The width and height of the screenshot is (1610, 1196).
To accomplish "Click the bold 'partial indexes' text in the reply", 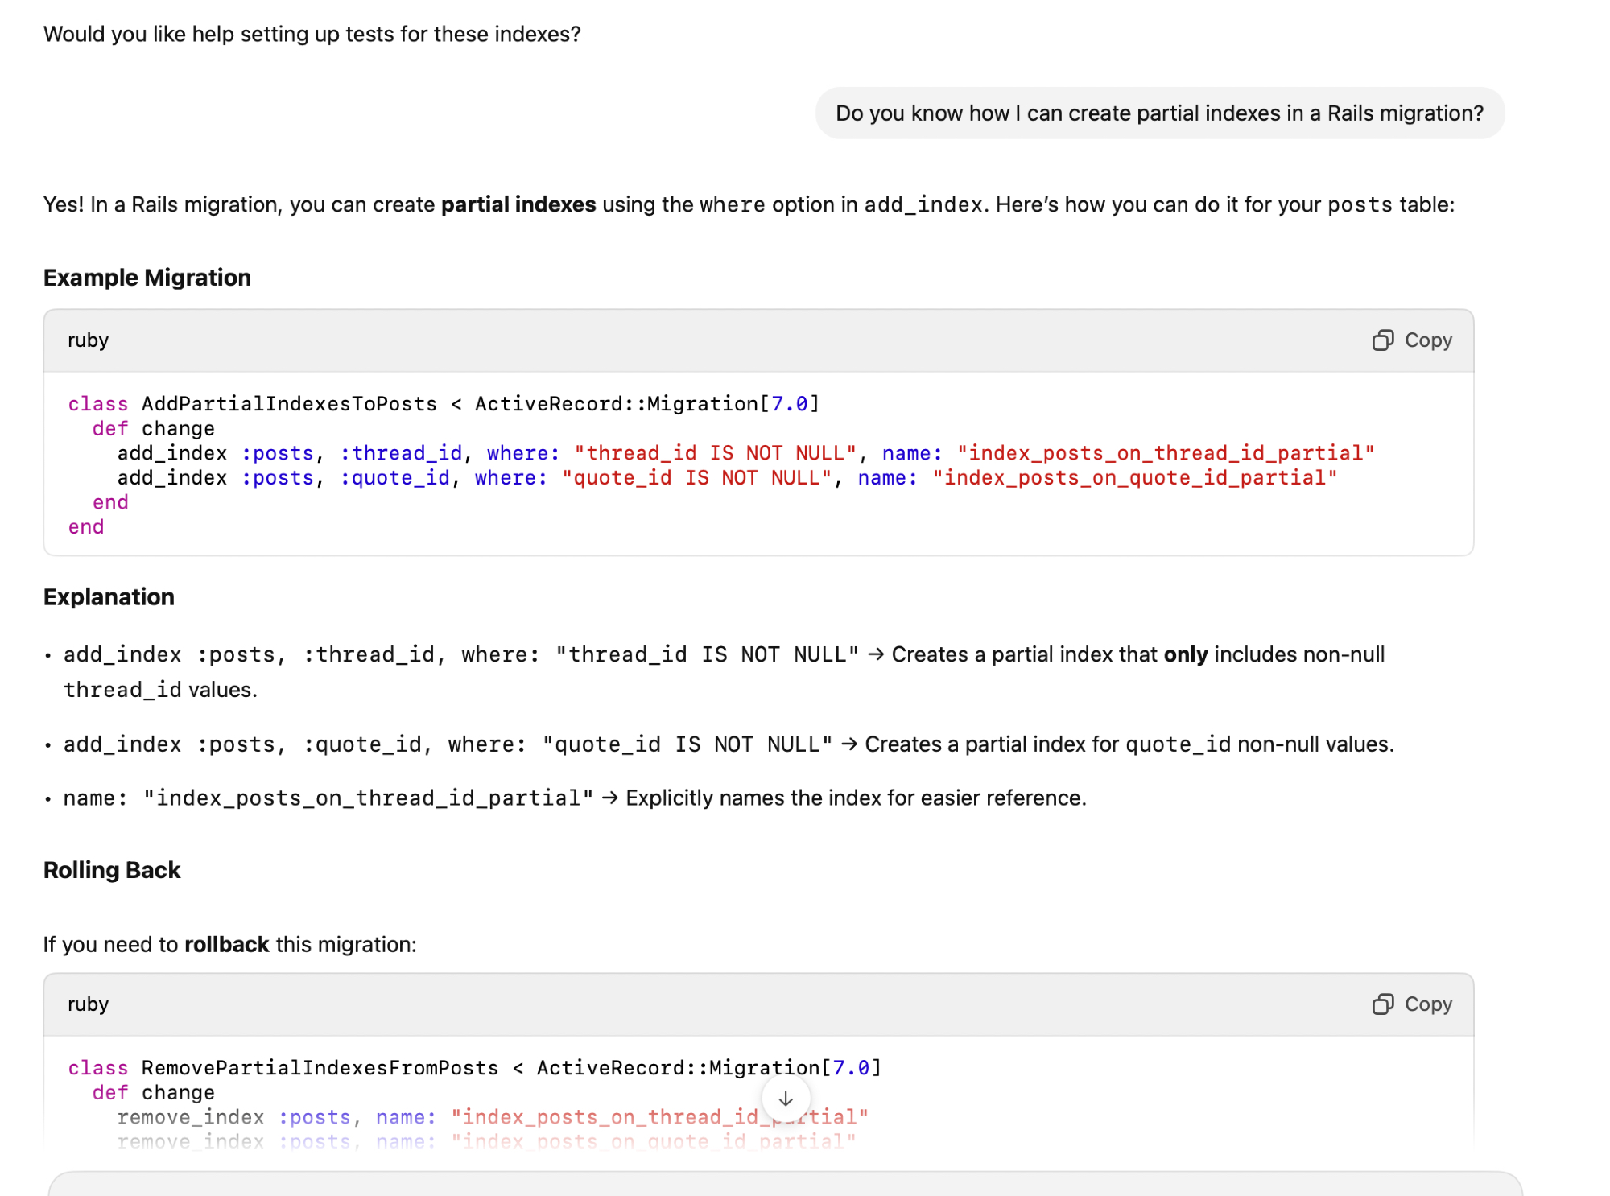I will tap(518, 204).
